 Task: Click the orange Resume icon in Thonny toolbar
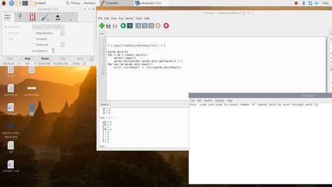tap(158, 25)
